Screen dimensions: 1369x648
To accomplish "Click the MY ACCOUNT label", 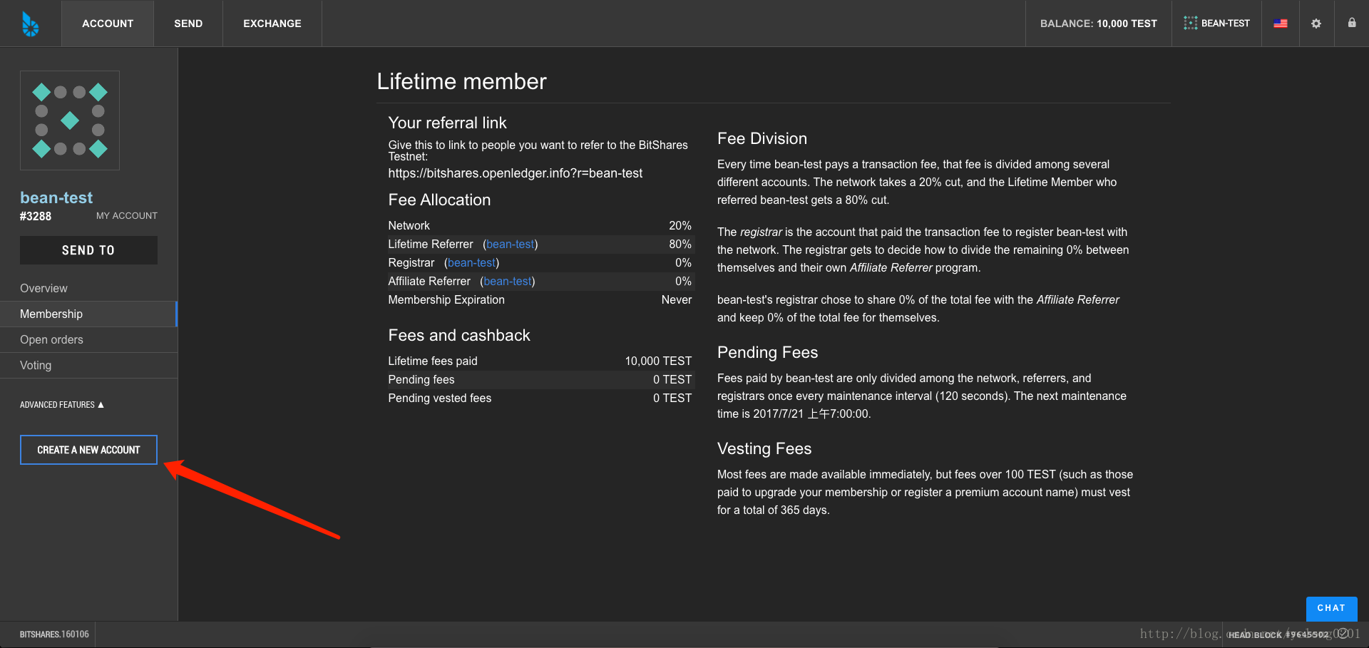I will click(127, 215).
